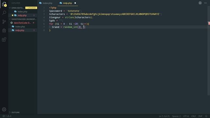
Task: Click the red error marker in scrollbar
Action: [209, 23]
